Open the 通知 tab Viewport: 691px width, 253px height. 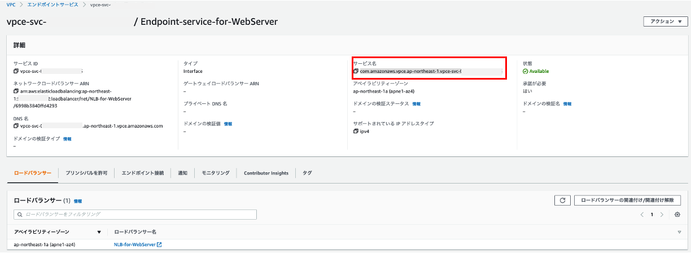[182, 173]
